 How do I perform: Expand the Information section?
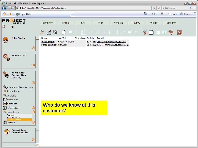click(x=33, y=108)
